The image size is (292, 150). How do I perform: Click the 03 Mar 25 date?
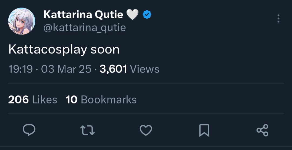[66, 69]
